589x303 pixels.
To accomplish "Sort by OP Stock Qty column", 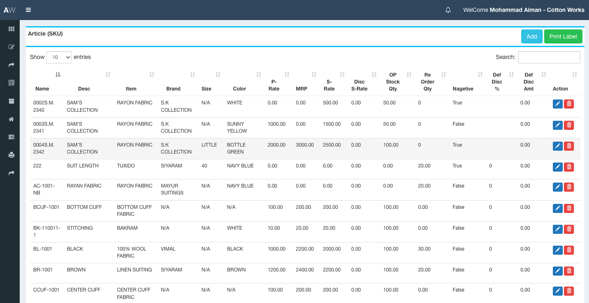I will click(x=397, y=81).
